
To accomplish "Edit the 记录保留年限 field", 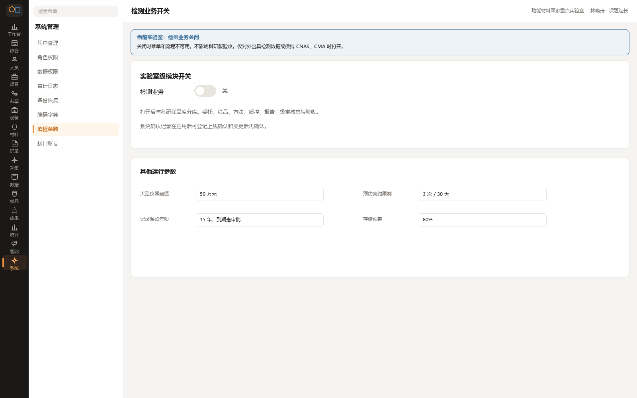I will tap(260, 220).
